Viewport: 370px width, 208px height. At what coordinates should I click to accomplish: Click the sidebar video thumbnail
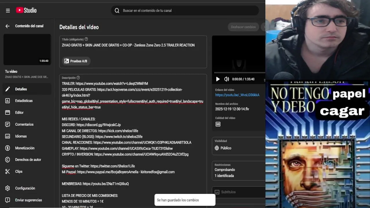tap(27, 49)
